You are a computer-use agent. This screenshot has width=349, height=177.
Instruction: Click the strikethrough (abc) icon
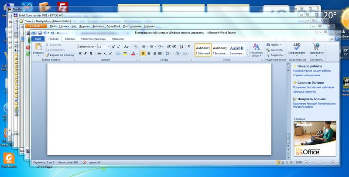(99, 53)
